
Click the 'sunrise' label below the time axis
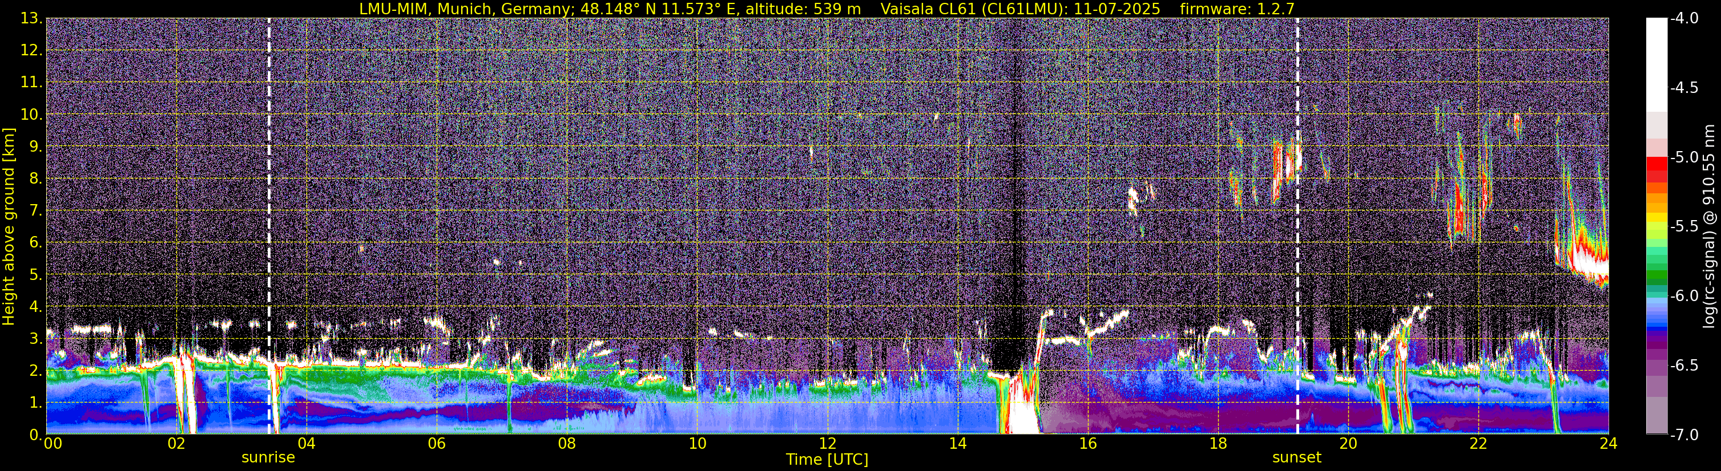pos(268,458)
